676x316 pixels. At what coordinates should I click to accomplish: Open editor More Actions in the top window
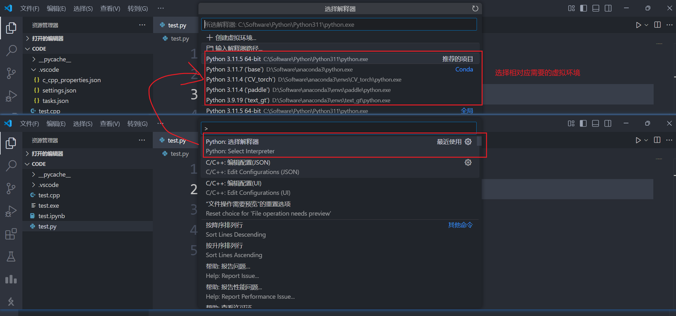coord(670,25)
